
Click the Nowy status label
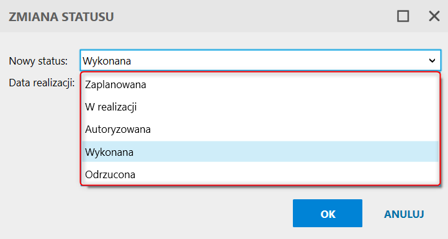click(x=38, y=61)
